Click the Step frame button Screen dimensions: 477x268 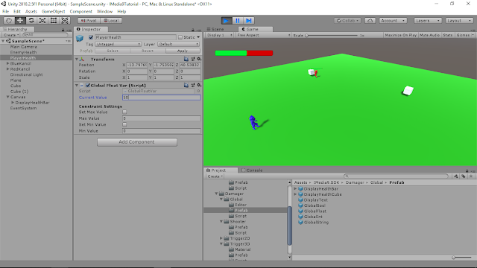tap(249, 21)
